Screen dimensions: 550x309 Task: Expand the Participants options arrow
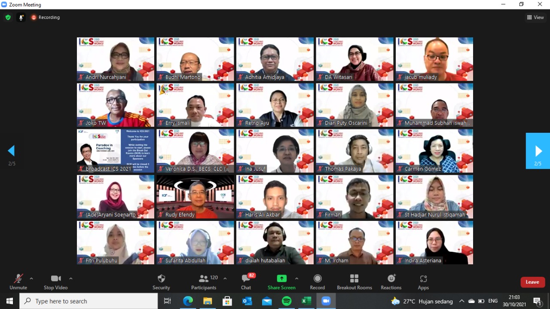tap(225, 278)
